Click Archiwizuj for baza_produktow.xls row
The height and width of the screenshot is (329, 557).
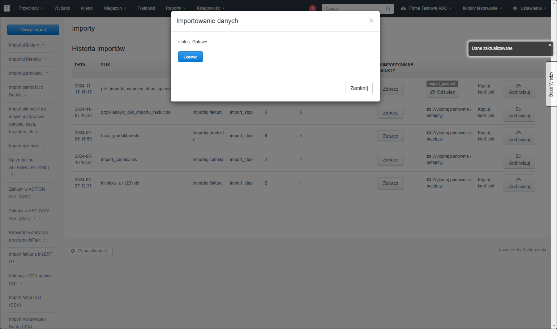tap(519, 136)
